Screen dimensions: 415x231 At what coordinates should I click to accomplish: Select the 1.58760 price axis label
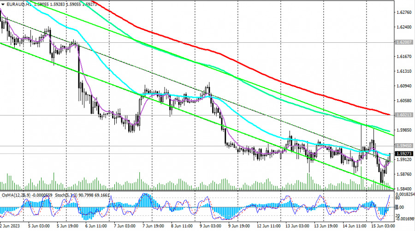pyautogui.click(x=404, y=174)
